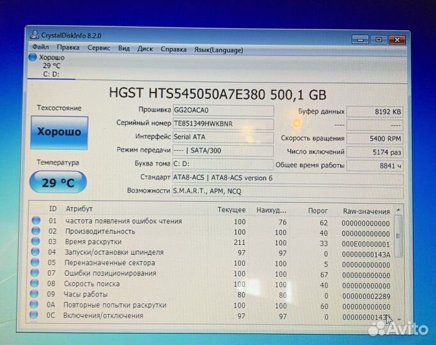Click raw value 000E00000001
The image size is (436, 345).
[x=366, y=245]
